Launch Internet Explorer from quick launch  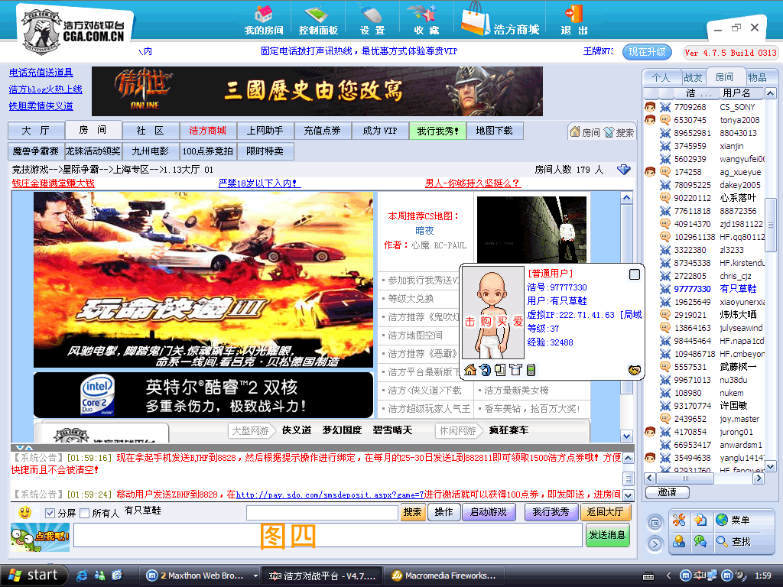(x=82, y=576)
